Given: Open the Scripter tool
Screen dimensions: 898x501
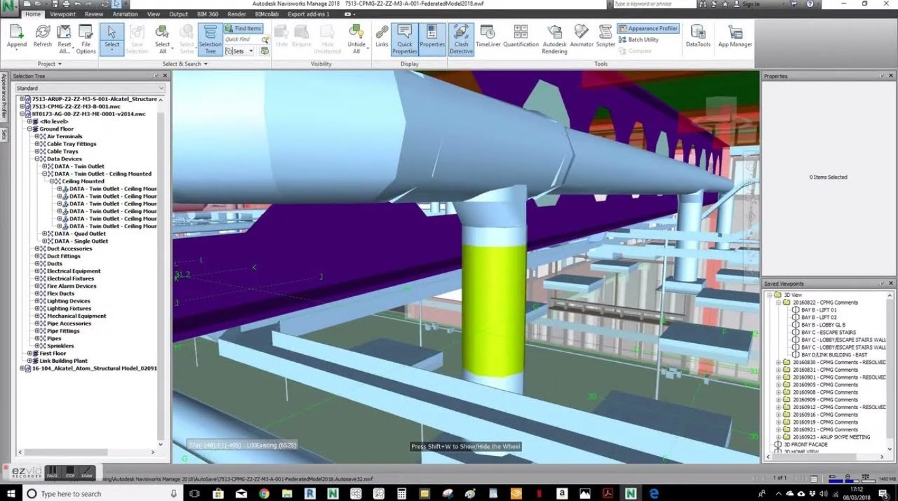Looking at the screenshot, I should (606, 37).
